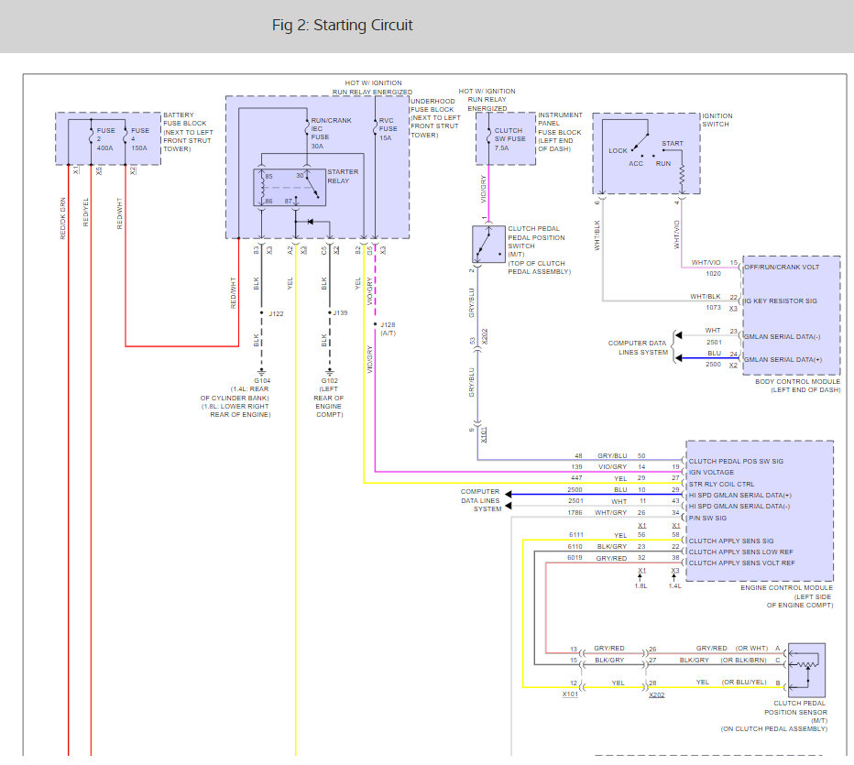Viewport: 854px width, 765px height.
Task: Select the starter relay symbol box
Action: tap(290, 187)
